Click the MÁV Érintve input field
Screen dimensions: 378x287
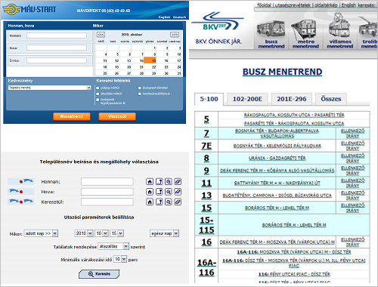point(57,60)
